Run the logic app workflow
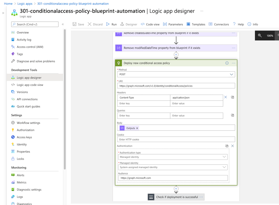Screen dimensions: 279x205 [111, 24]
